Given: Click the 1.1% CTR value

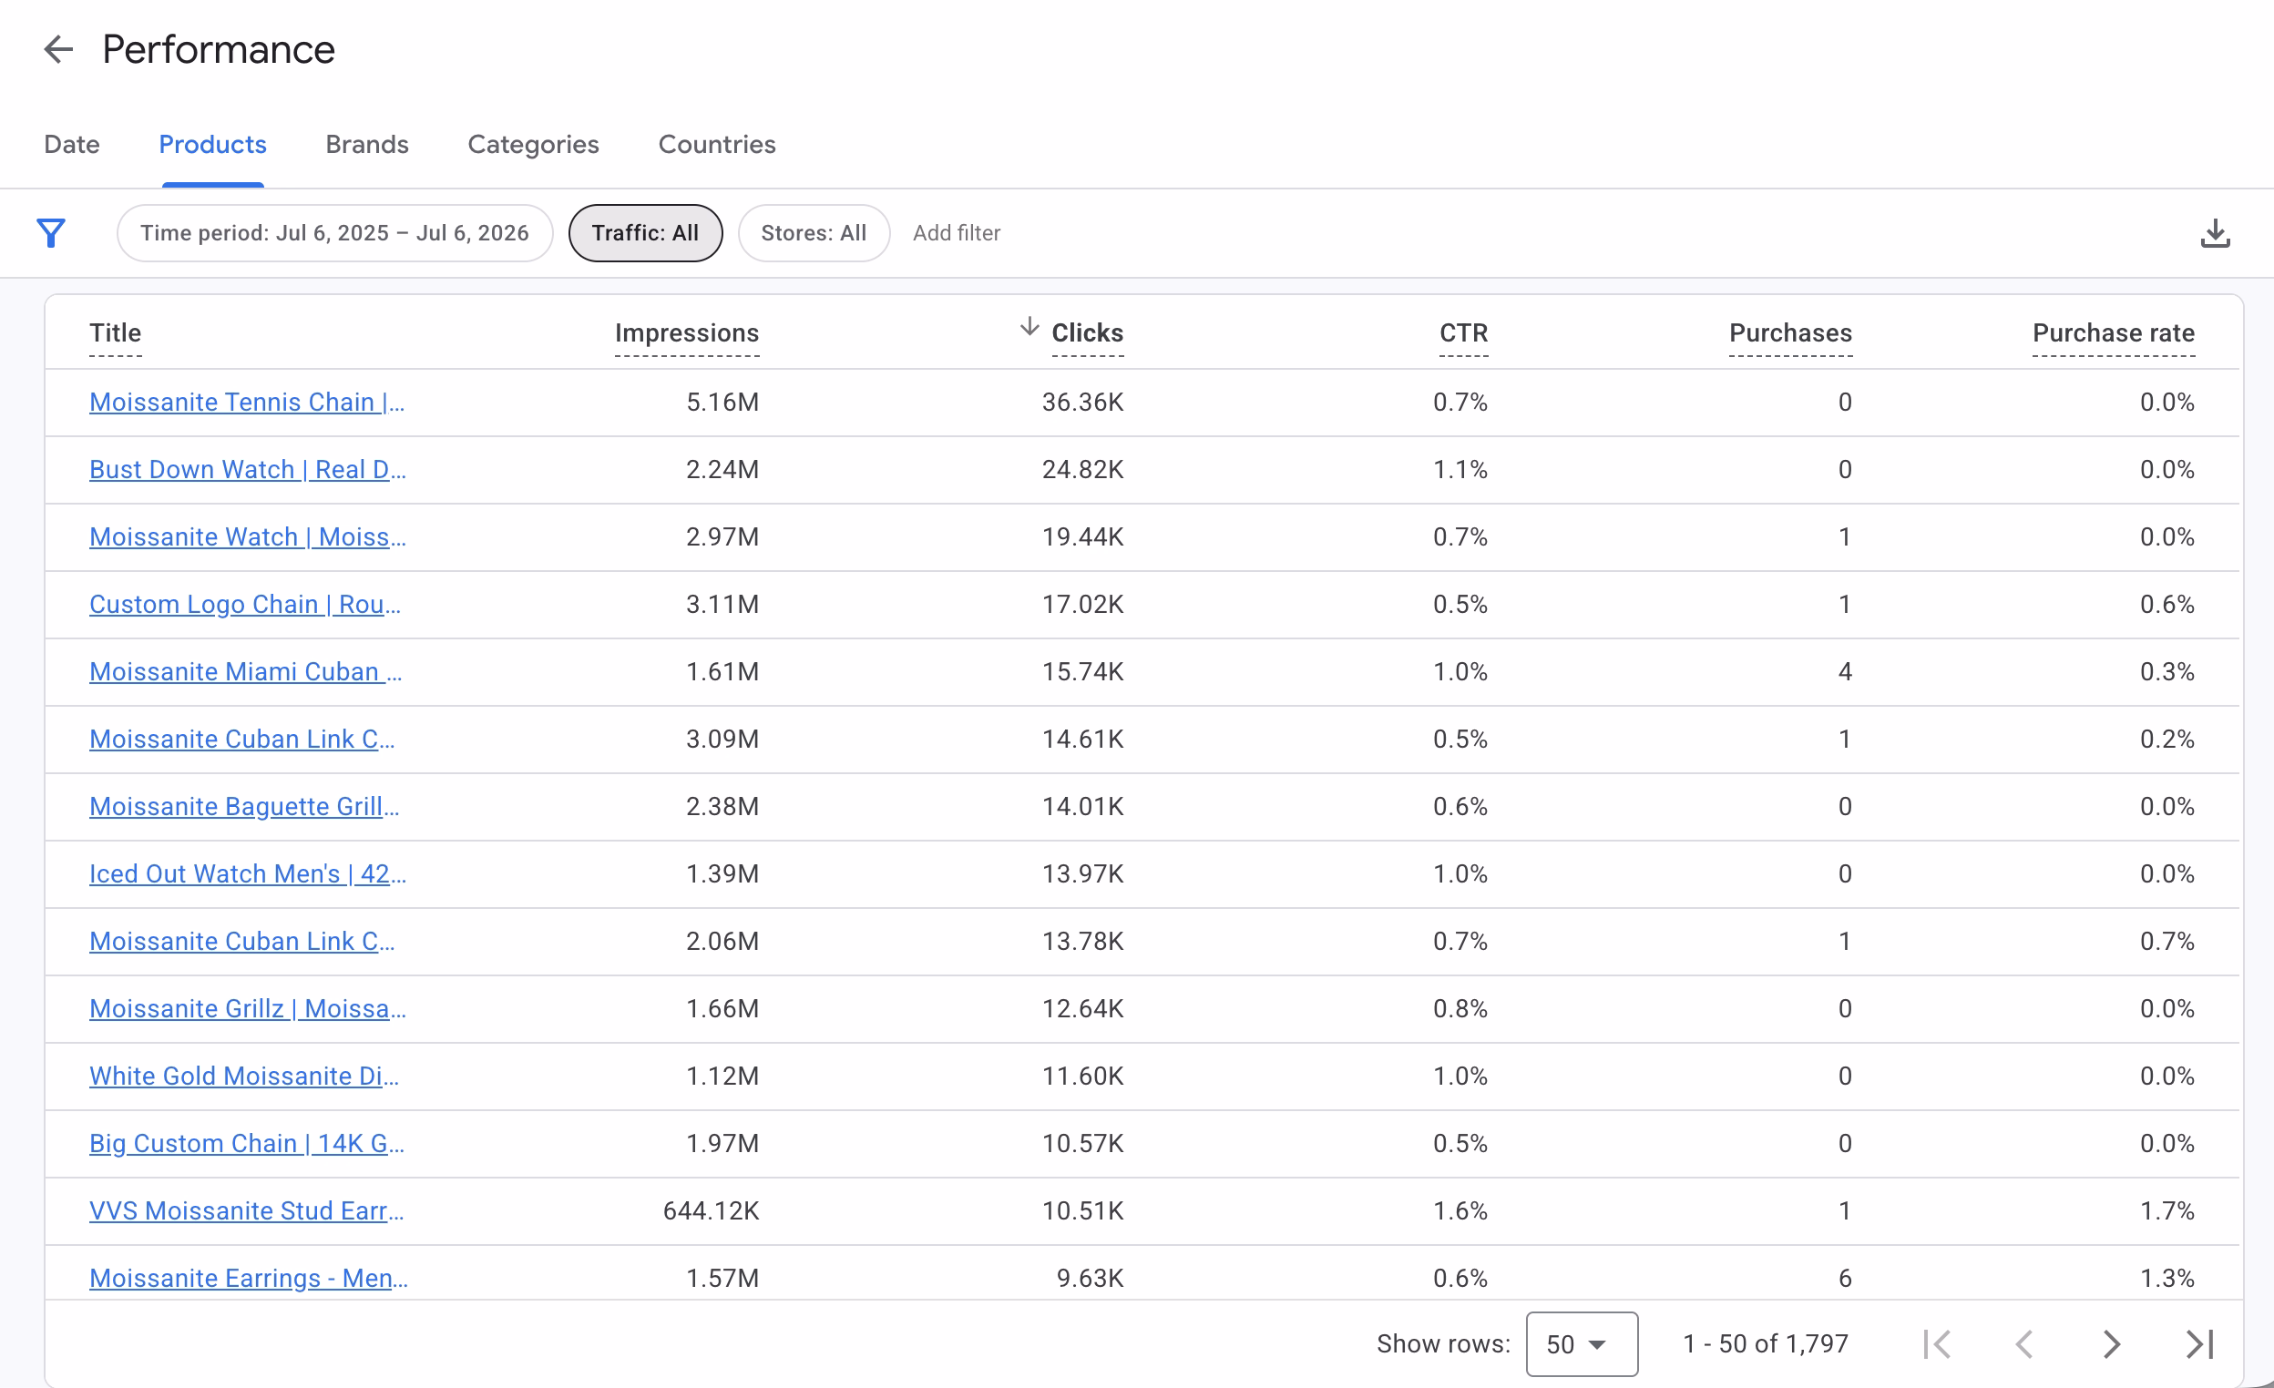Looking at the screenshot, I should click(1460, 470).
